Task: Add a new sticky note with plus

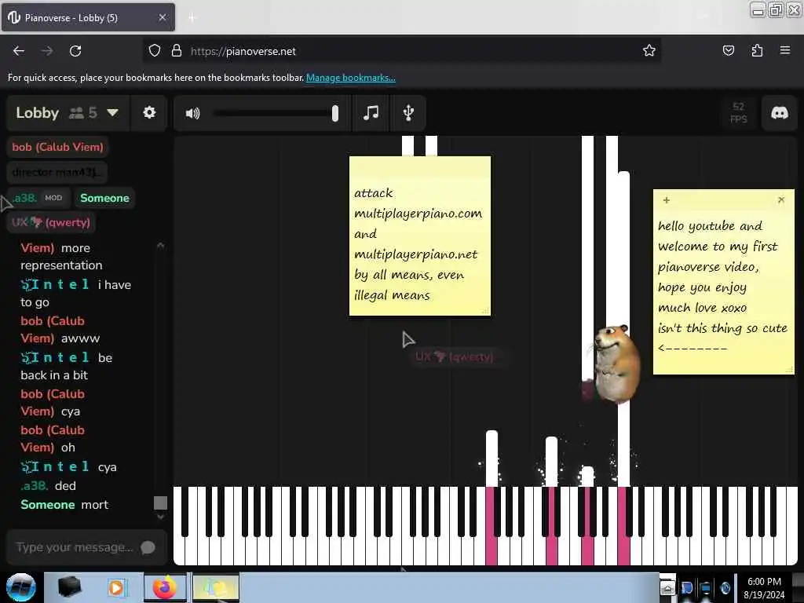Action: (x=666, y=200)
